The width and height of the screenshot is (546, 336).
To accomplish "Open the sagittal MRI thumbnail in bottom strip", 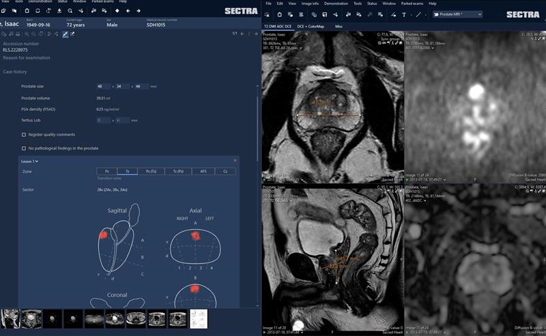I will coord(10,318).
